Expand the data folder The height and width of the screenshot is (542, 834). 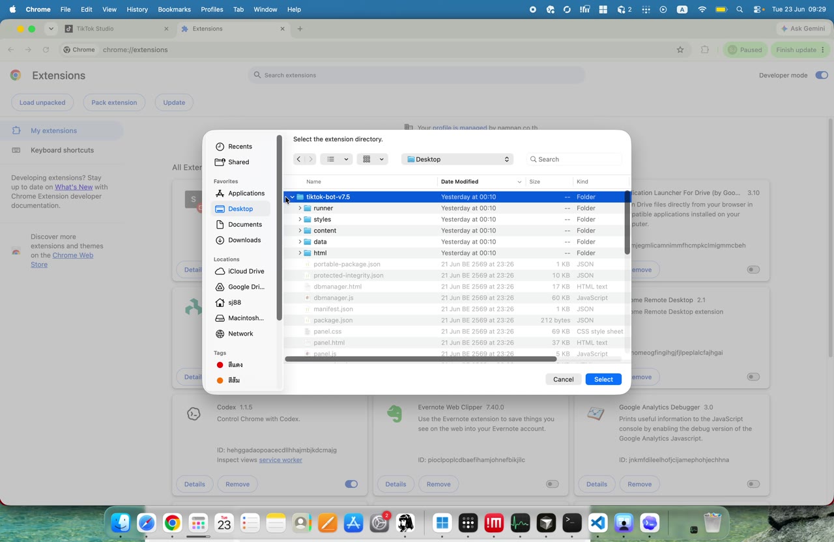pos(300,242)
